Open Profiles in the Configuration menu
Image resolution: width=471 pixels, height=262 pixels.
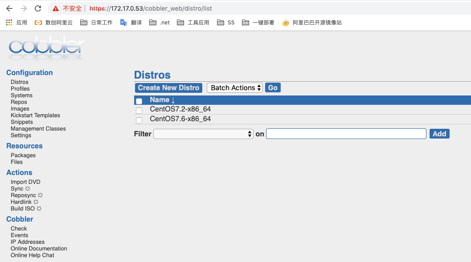point(20,89)
